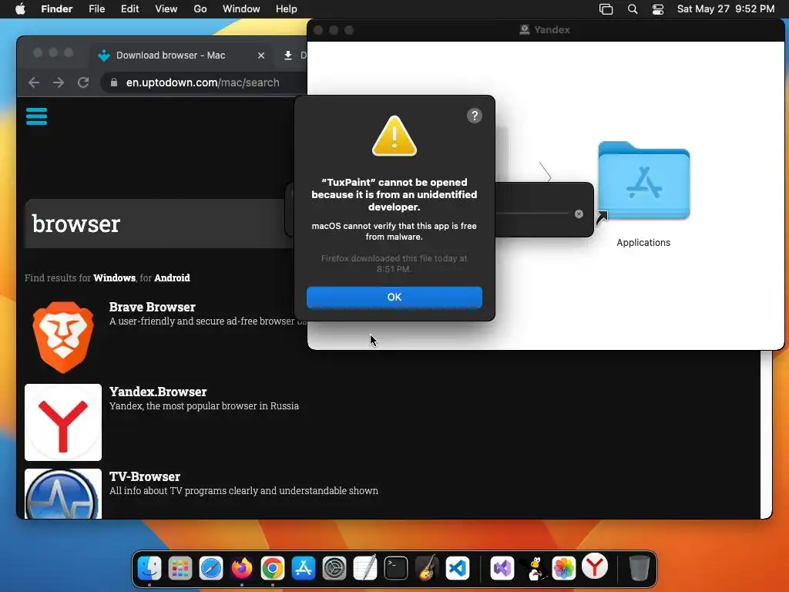
Task: Click the Brave lion logo thumbnail
Action: 63,338
